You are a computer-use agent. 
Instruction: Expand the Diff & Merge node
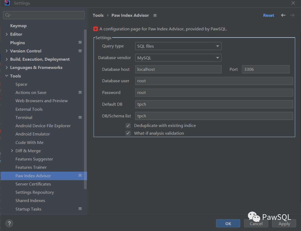click(x=12, y=151)
